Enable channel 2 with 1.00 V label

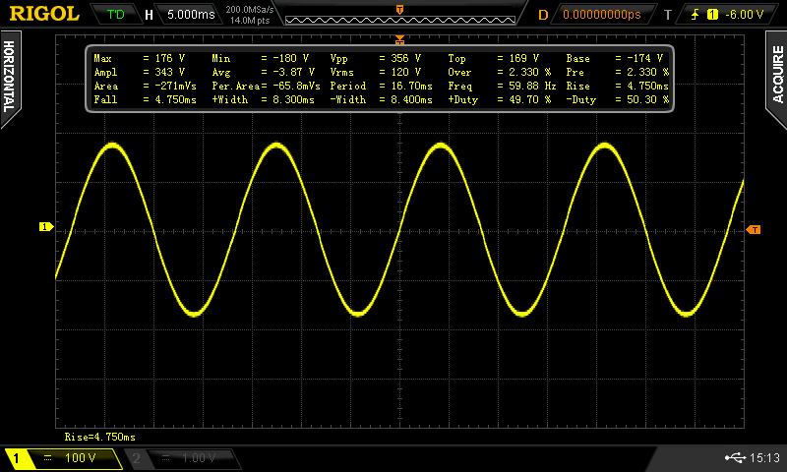[x=182, y=458]
